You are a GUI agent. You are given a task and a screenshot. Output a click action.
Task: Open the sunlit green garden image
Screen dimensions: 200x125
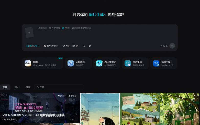click(x=180, y=109)
